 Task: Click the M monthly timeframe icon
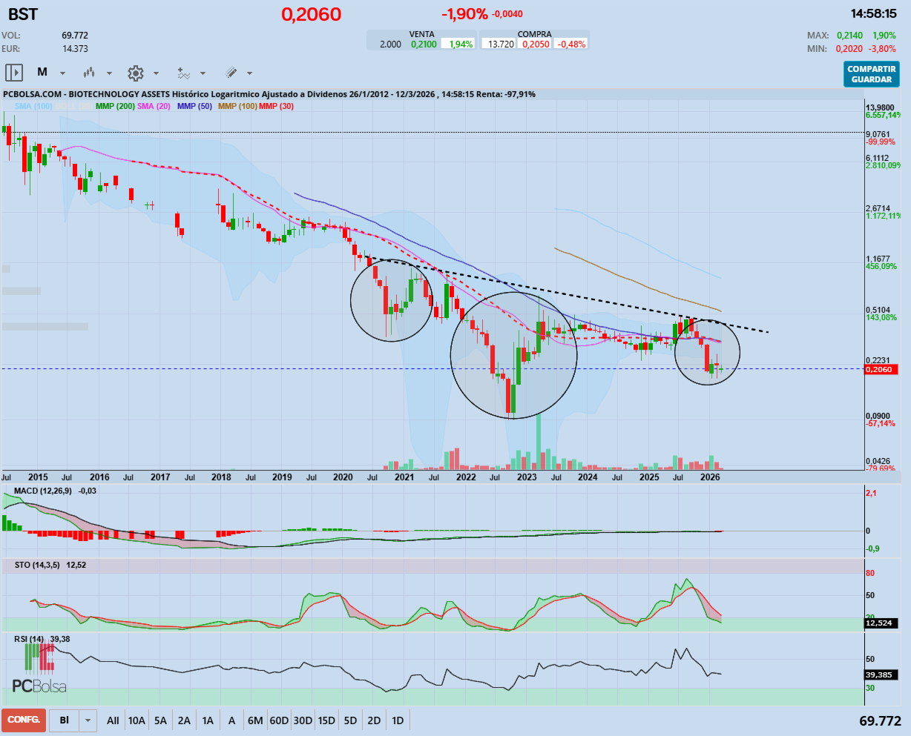coord(42,73)
